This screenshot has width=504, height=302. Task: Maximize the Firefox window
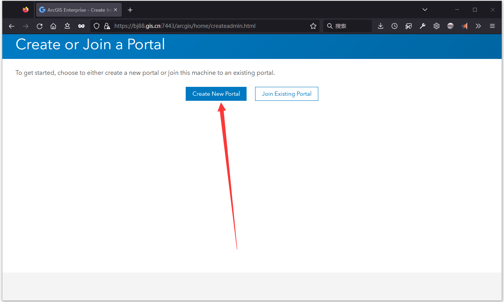[475, 10]
